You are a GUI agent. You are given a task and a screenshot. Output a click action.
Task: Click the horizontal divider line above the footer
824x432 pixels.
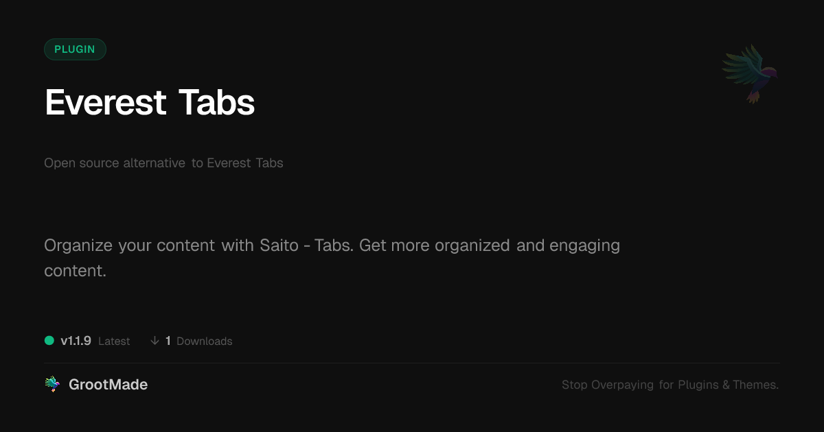(x=412, y=363)
